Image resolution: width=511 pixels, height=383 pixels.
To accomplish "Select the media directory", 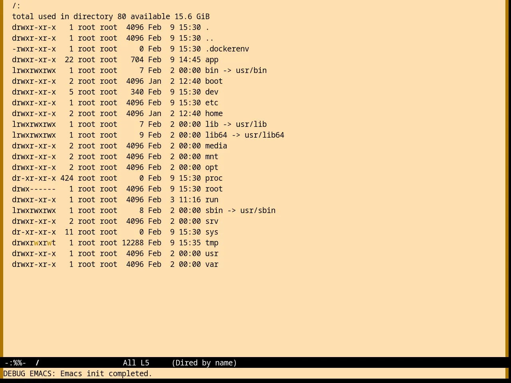I will coord(216,146).
